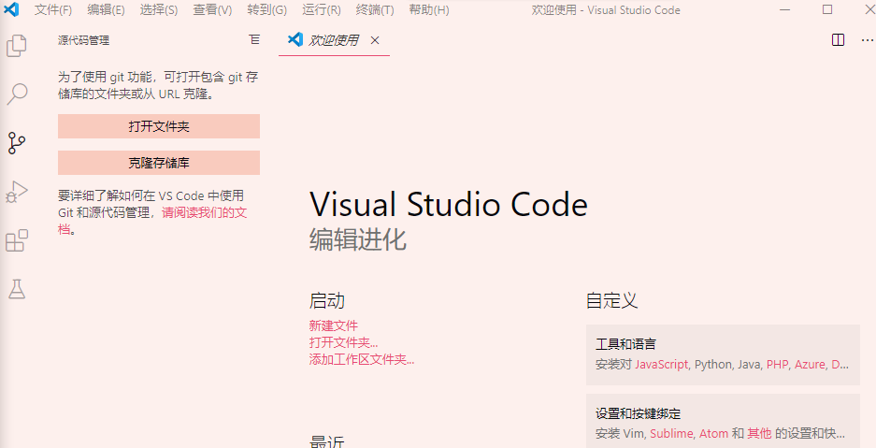Click the 启动 section heading
876x448 pixels.
point(327,301)
